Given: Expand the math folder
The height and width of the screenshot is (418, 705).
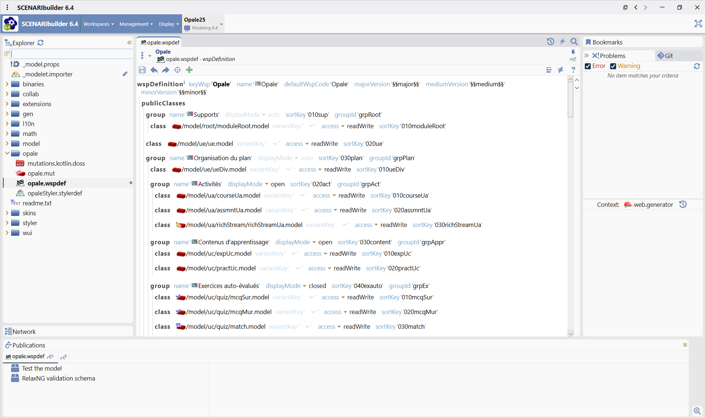Looking at the screenshot, I should click(7, 133).
